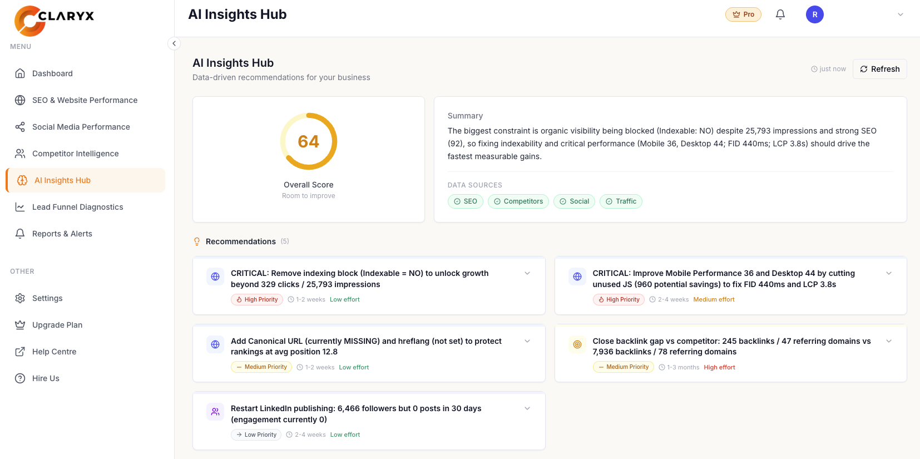Expand the Improve Mobile Performance recommendation
Image resolution: width=920 pixels, height=459 pixels.
coord(889,273)
